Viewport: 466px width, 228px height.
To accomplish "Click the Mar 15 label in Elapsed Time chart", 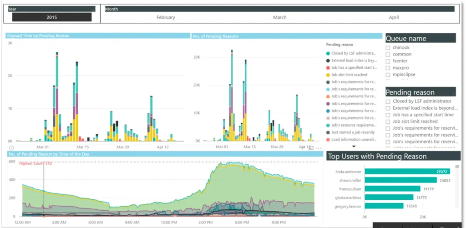I will pyautogui.click(x=83, y=147).
